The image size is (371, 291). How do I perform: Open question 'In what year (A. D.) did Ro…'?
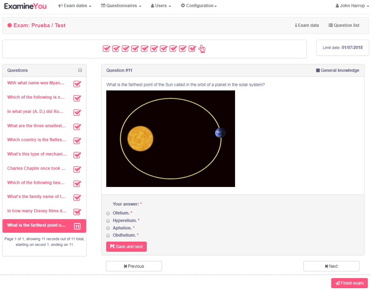pos(35,112)
